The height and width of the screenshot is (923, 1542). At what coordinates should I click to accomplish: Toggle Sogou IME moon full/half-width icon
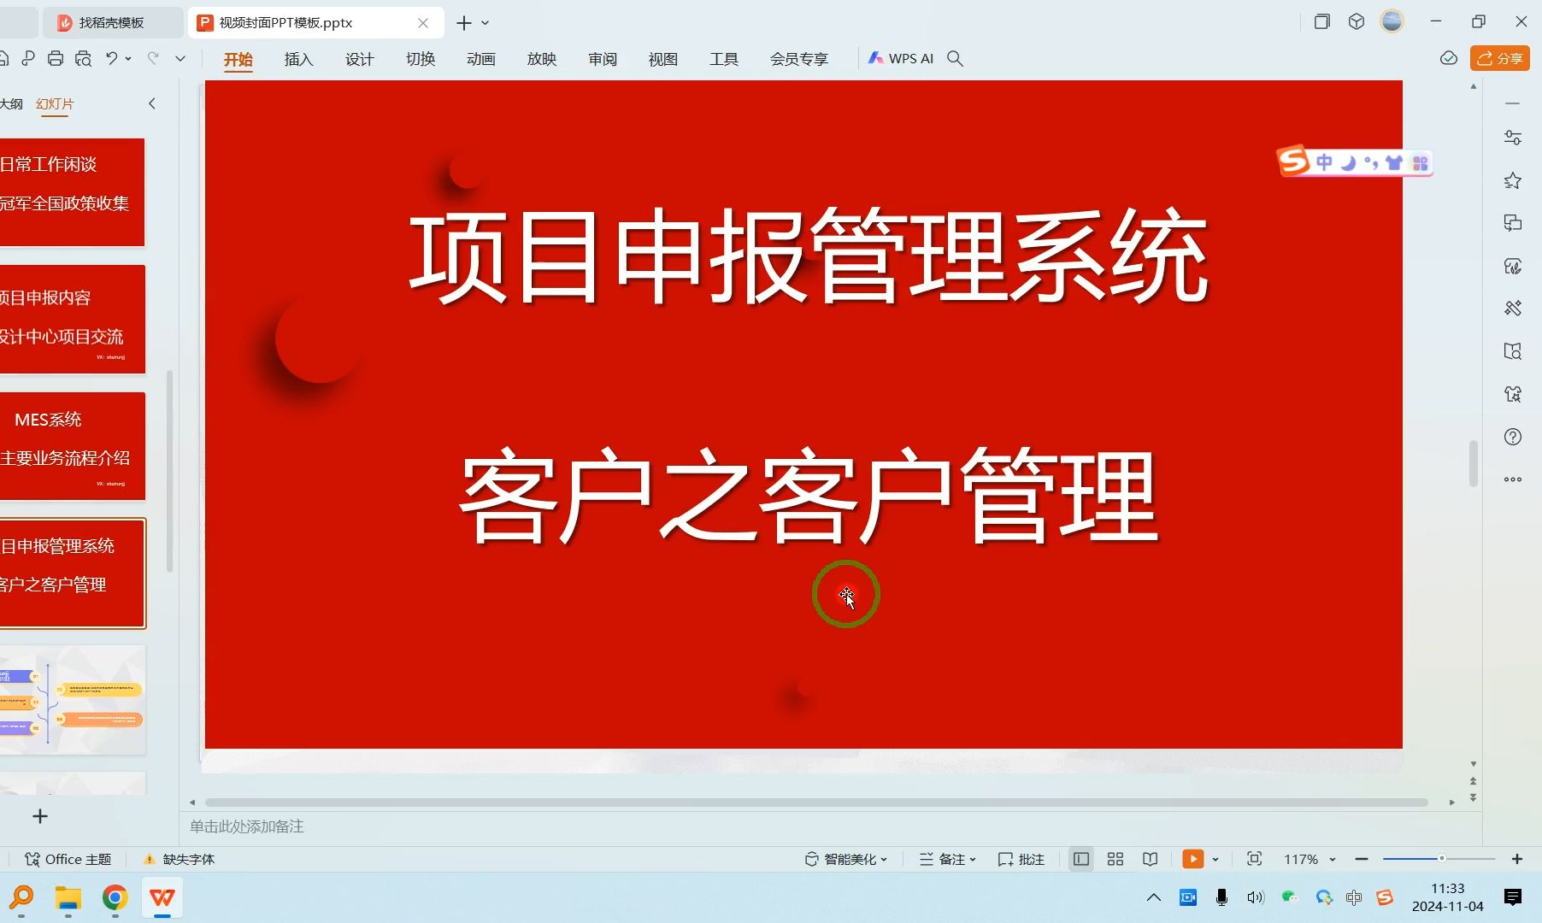(1348, 162)
